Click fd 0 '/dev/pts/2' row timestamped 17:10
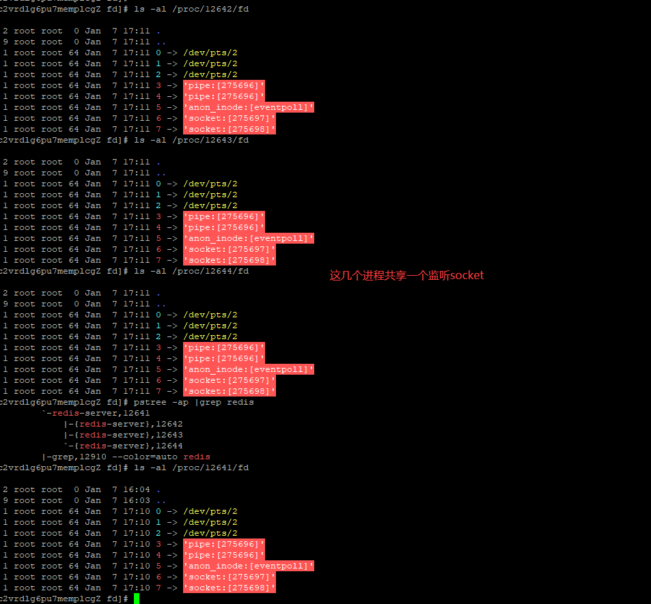651x604 pixels. (119, 511)
